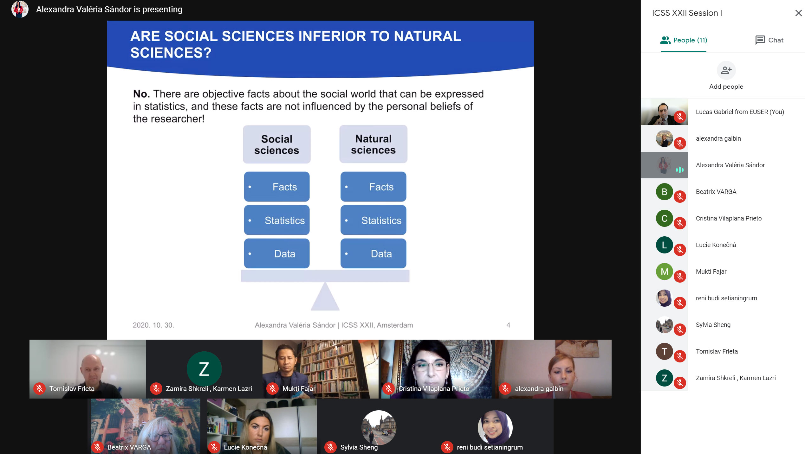Click muted mic icon beside Tomislav Frleta in list
The width and height of the screenshot is (805, 454).
point(680,356)
